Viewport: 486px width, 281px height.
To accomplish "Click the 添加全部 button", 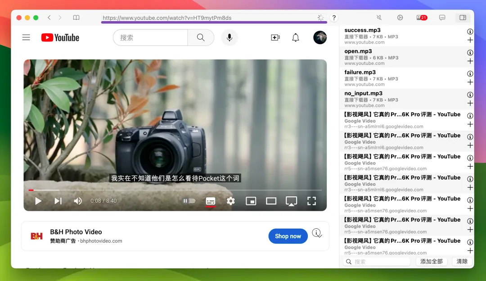I will (432, 262).
